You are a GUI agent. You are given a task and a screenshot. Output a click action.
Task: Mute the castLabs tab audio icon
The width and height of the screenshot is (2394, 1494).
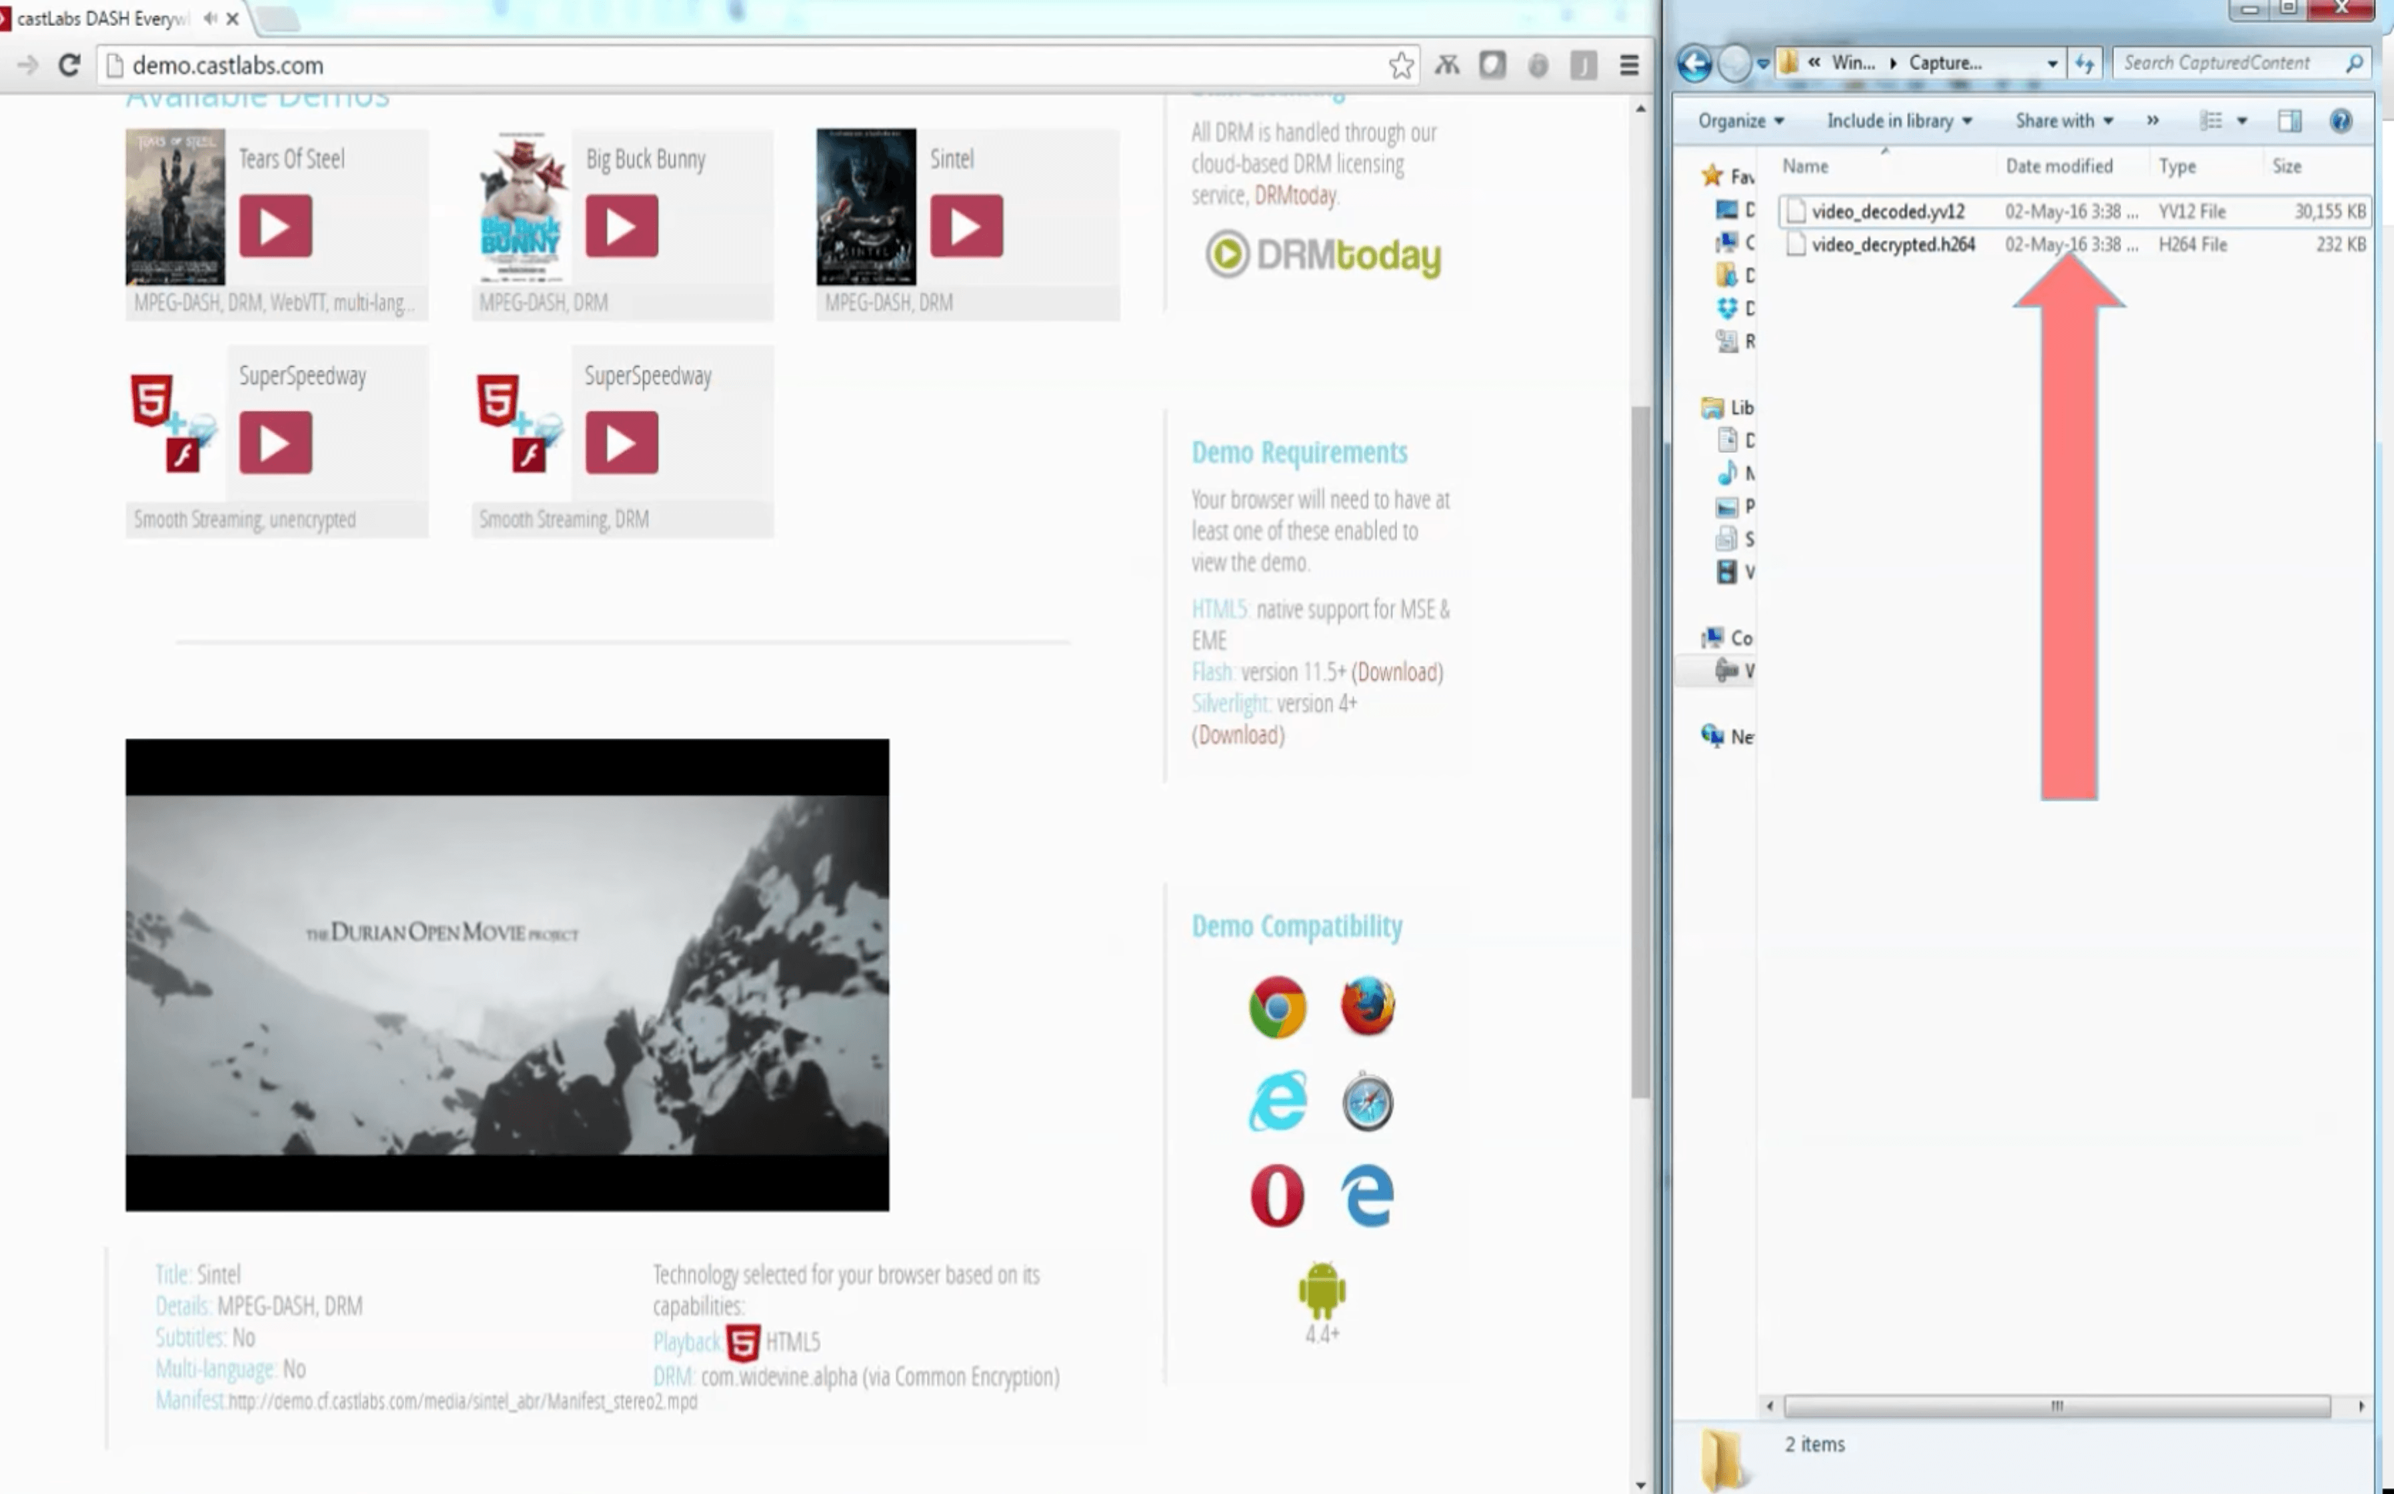(209, 19)
